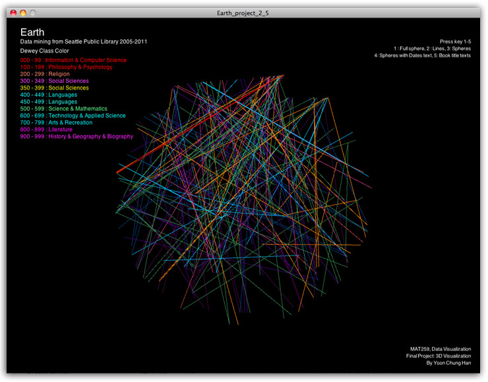Click the 'Press key 1-5' hint
The height and width of the screenshot is (382, 488).
455,41
